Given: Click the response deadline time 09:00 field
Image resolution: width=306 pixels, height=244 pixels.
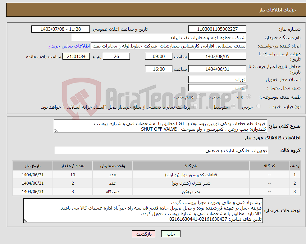Looking at the screenshot, I should 159,56.
